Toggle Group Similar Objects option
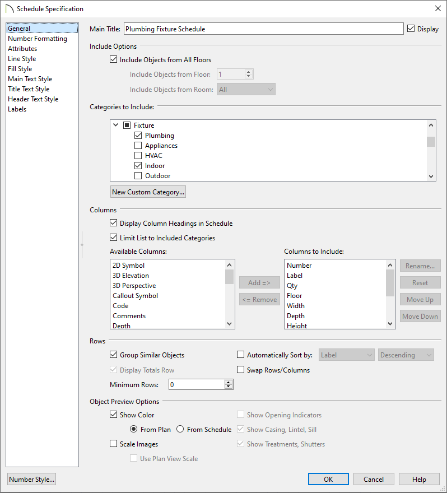The image size is (447, 493). pos(114,355)
